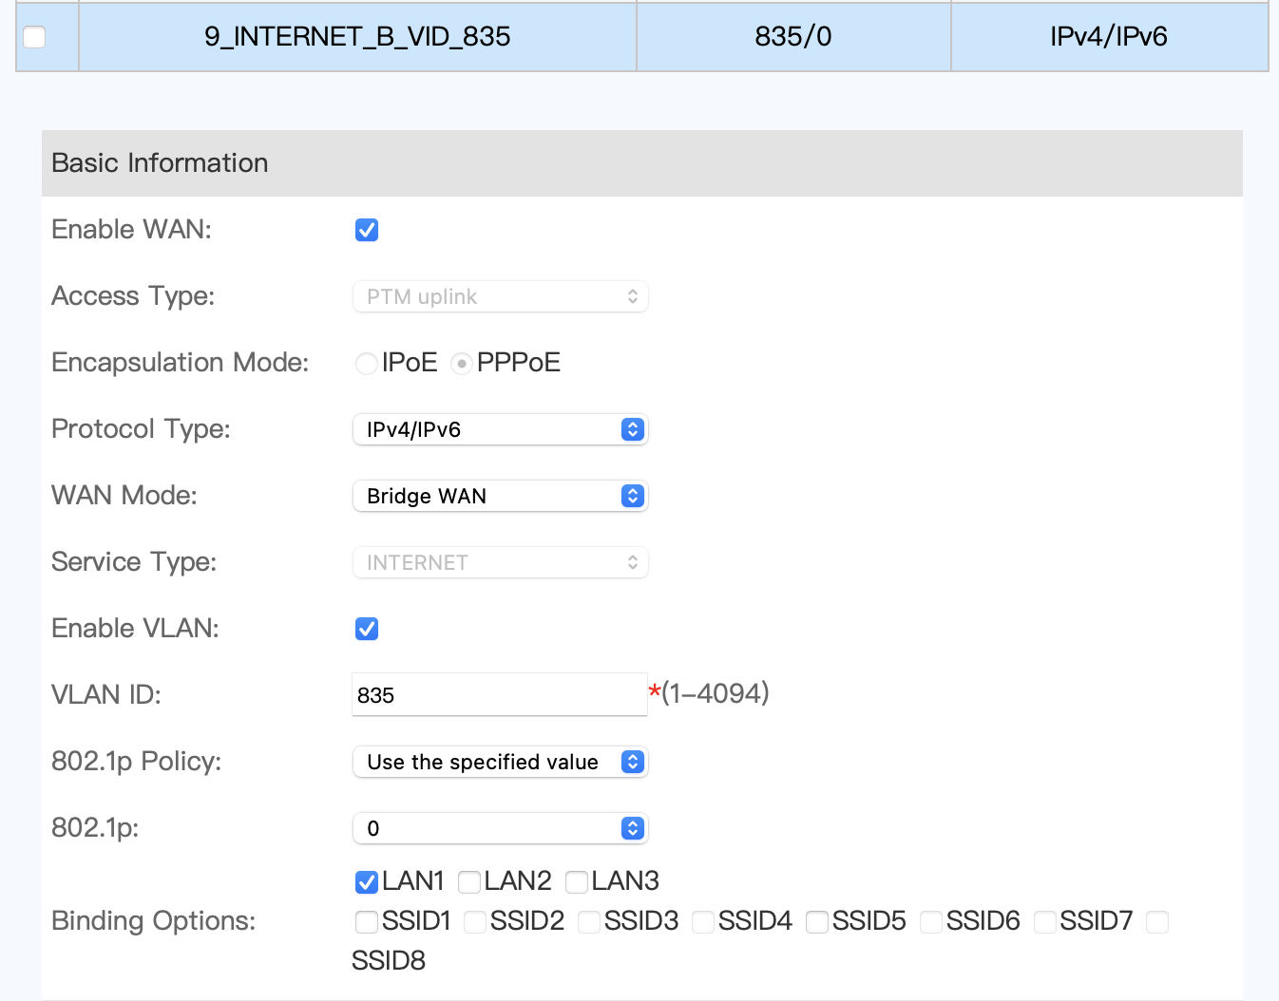
Task: Open the Service Type INTERNET dropdown
Action: pyautogui.click(x=500, y=562)
